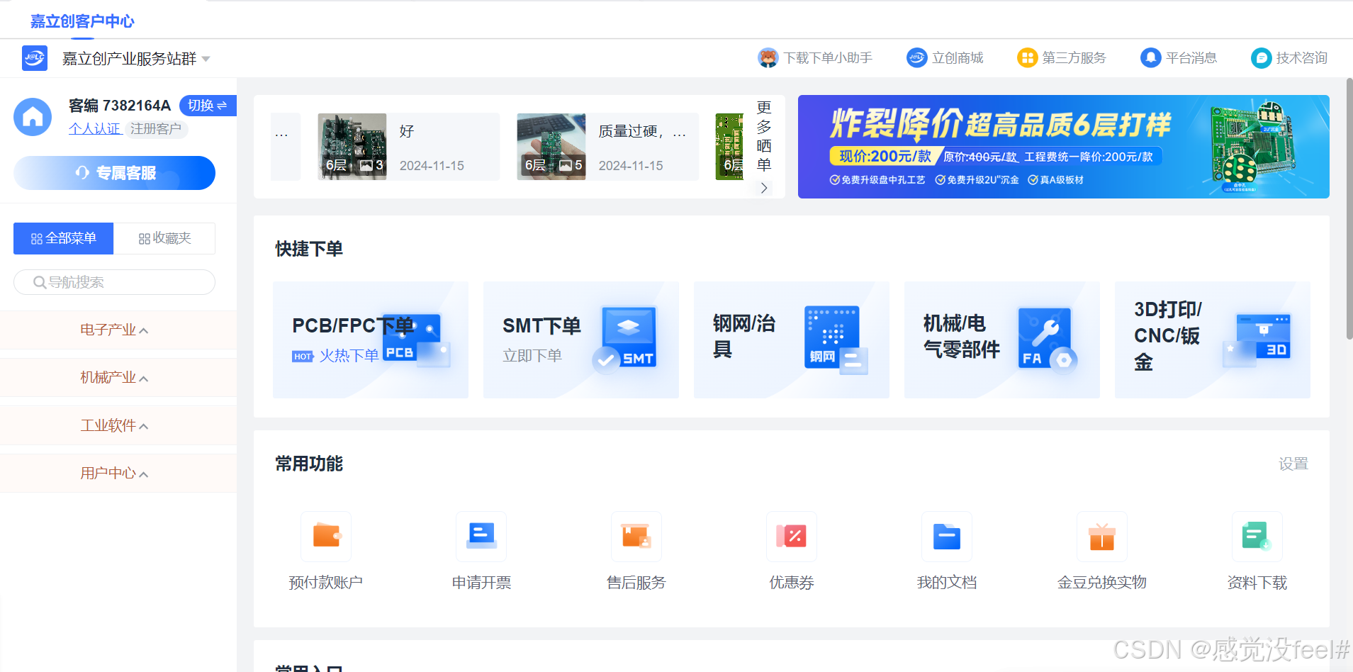Open 优惠券 coupon icon
1353x672 pixels.
[792, 536]
